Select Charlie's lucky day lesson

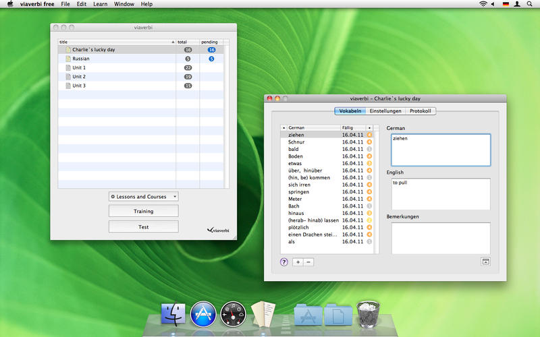pyautogui.click(x=141, y=49)
